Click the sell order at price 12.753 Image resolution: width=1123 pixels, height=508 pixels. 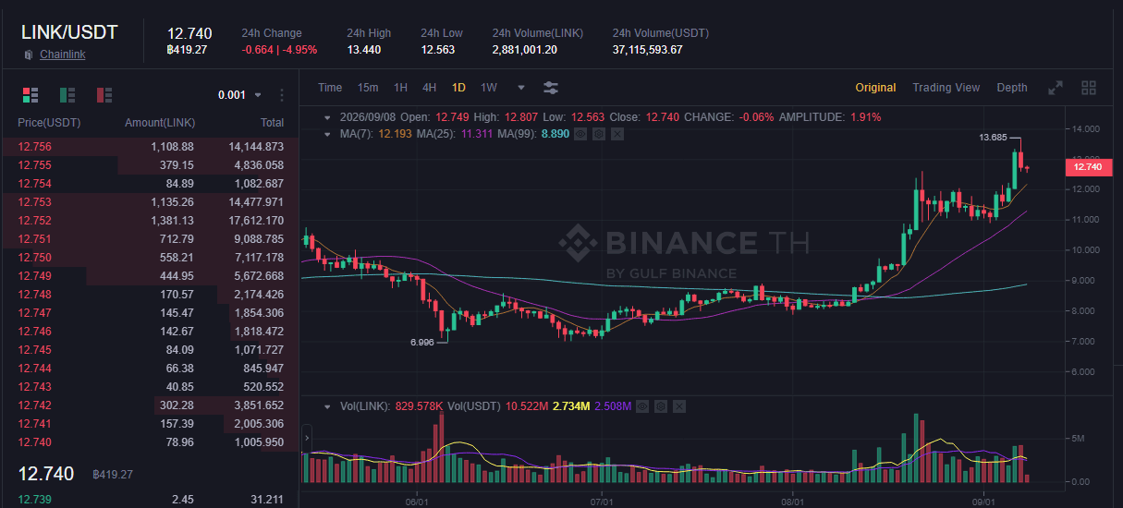tap(151, 202)
